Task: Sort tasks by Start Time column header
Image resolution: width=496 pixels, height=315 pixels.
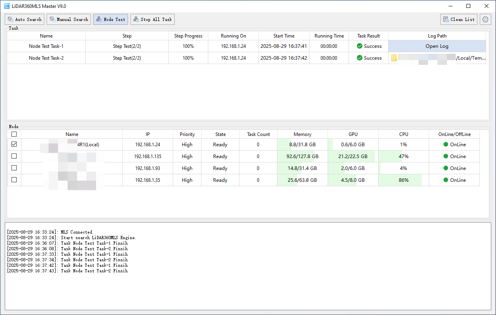Action: coord(284,36)
